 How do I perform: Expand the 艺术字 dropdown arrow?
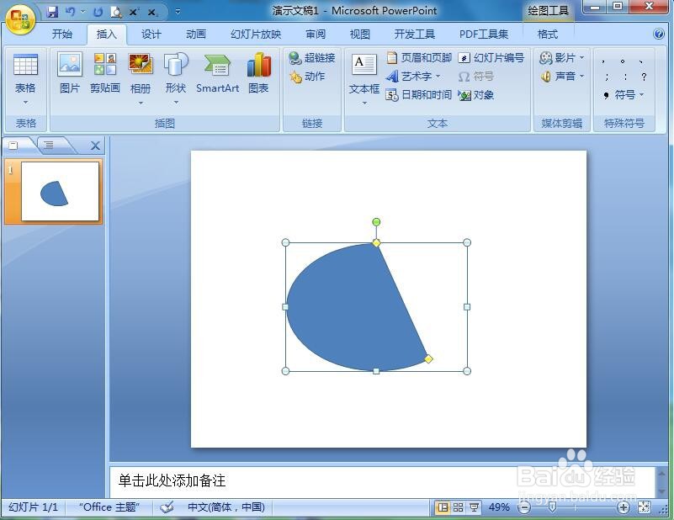click(x=438, y=77)
